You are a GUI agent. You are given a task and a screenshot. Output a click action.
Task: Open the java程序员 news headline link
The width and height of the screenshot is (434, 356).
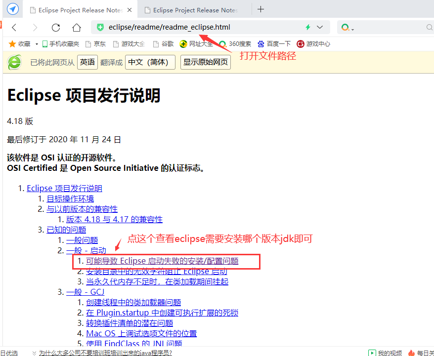tap(105, 353)
